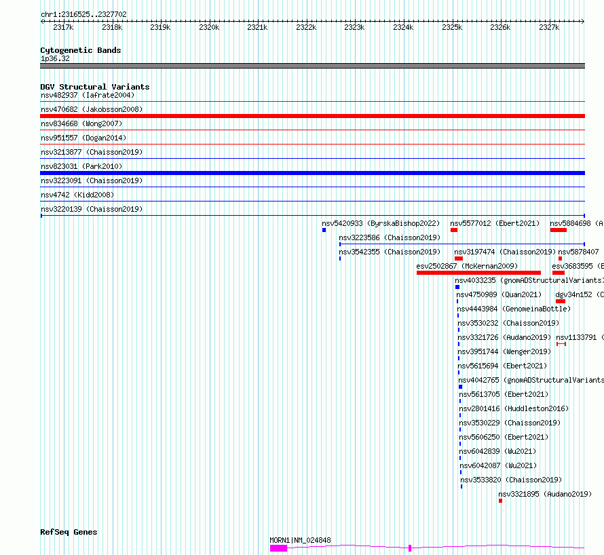
Task: Select nsv823031 (Park2010) label
Action: coord(81,166)
